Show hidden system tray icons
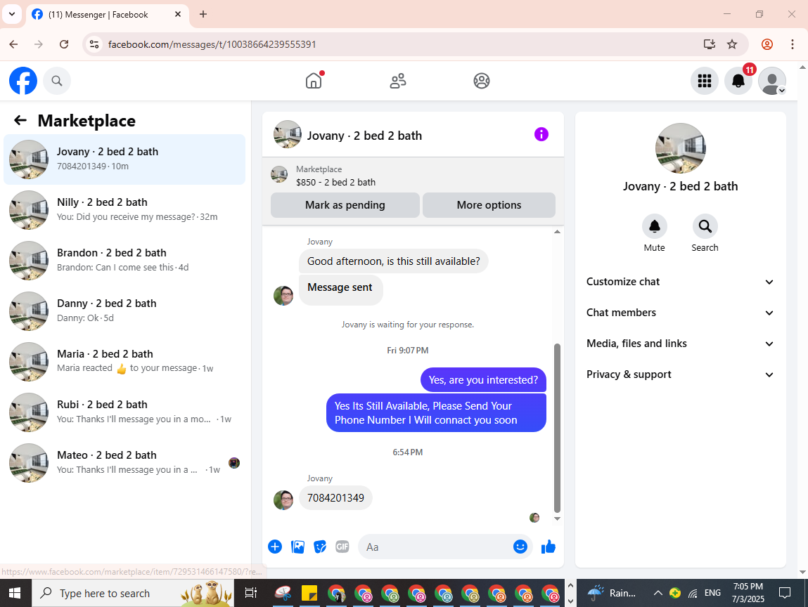 pos(658,593)
